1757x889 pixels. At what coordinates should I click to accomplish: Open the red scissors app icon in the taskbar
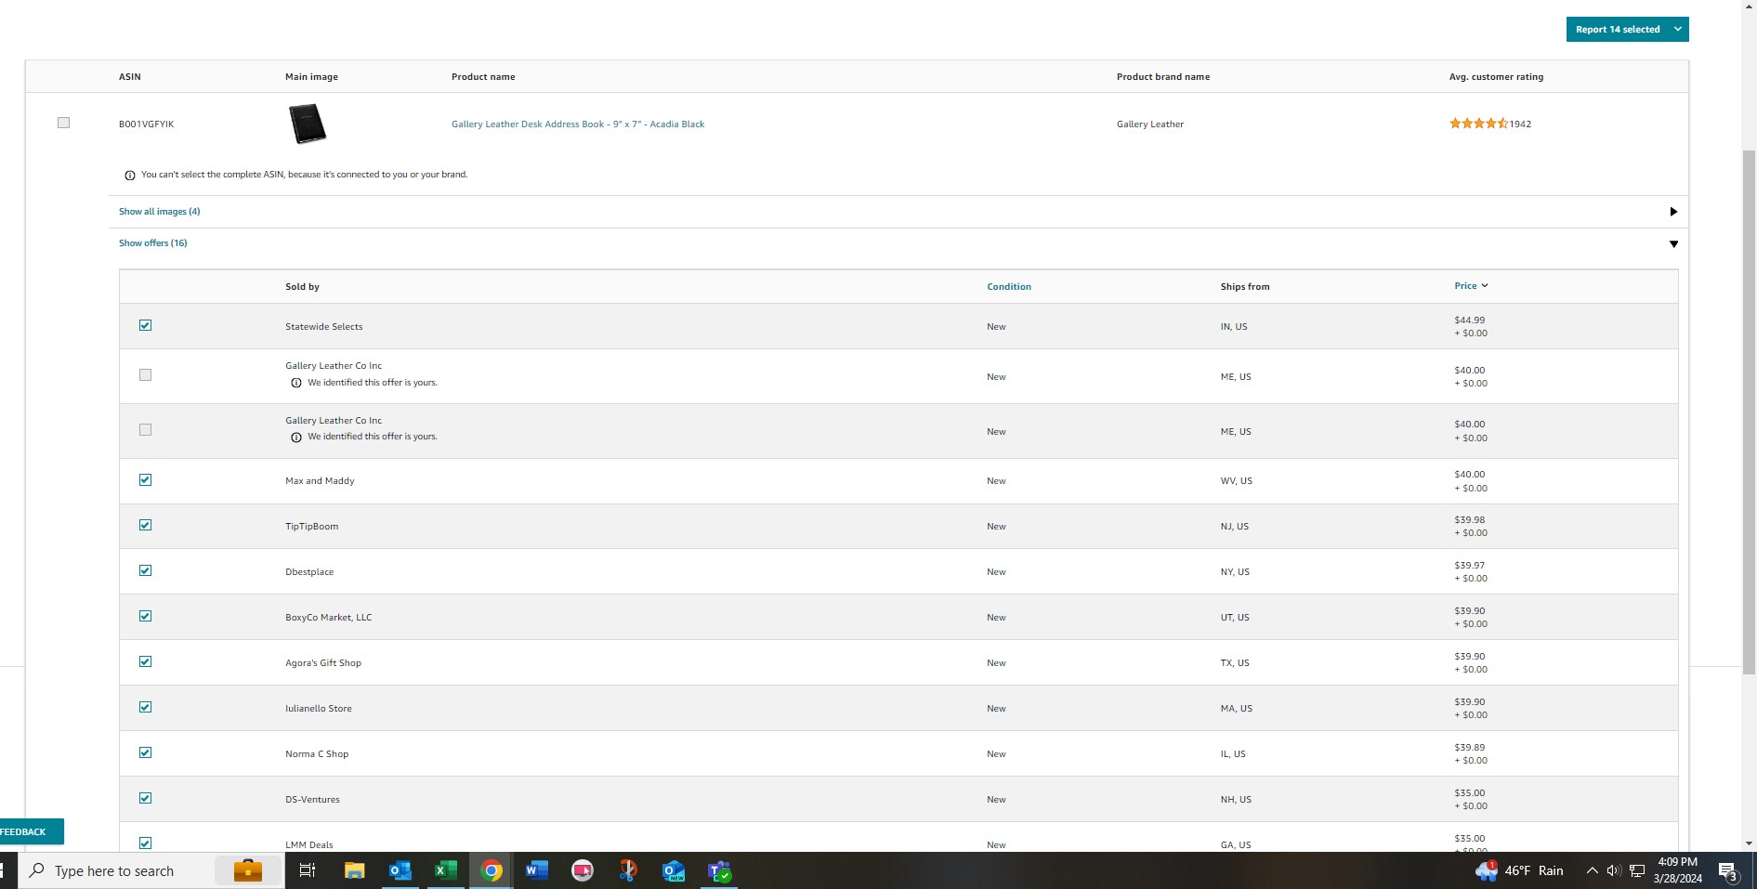[628, 870]
